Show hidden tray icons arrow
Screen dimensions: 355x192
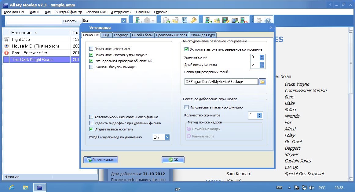click(289, 188)
